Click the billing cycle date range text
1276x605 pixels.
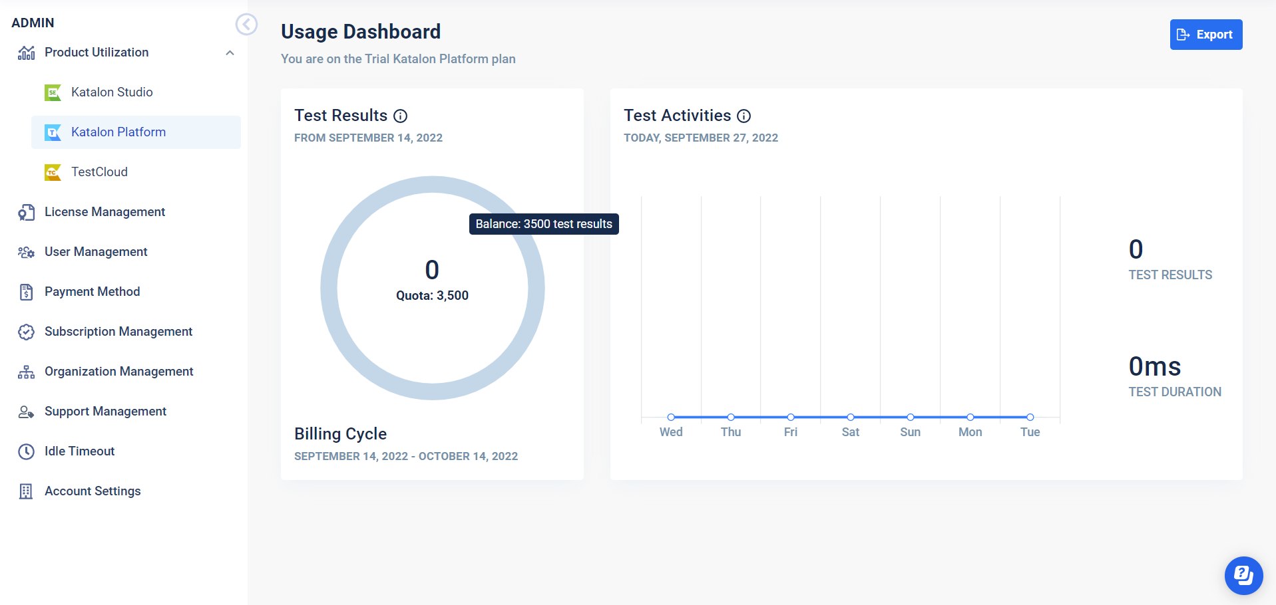(406, 456)
